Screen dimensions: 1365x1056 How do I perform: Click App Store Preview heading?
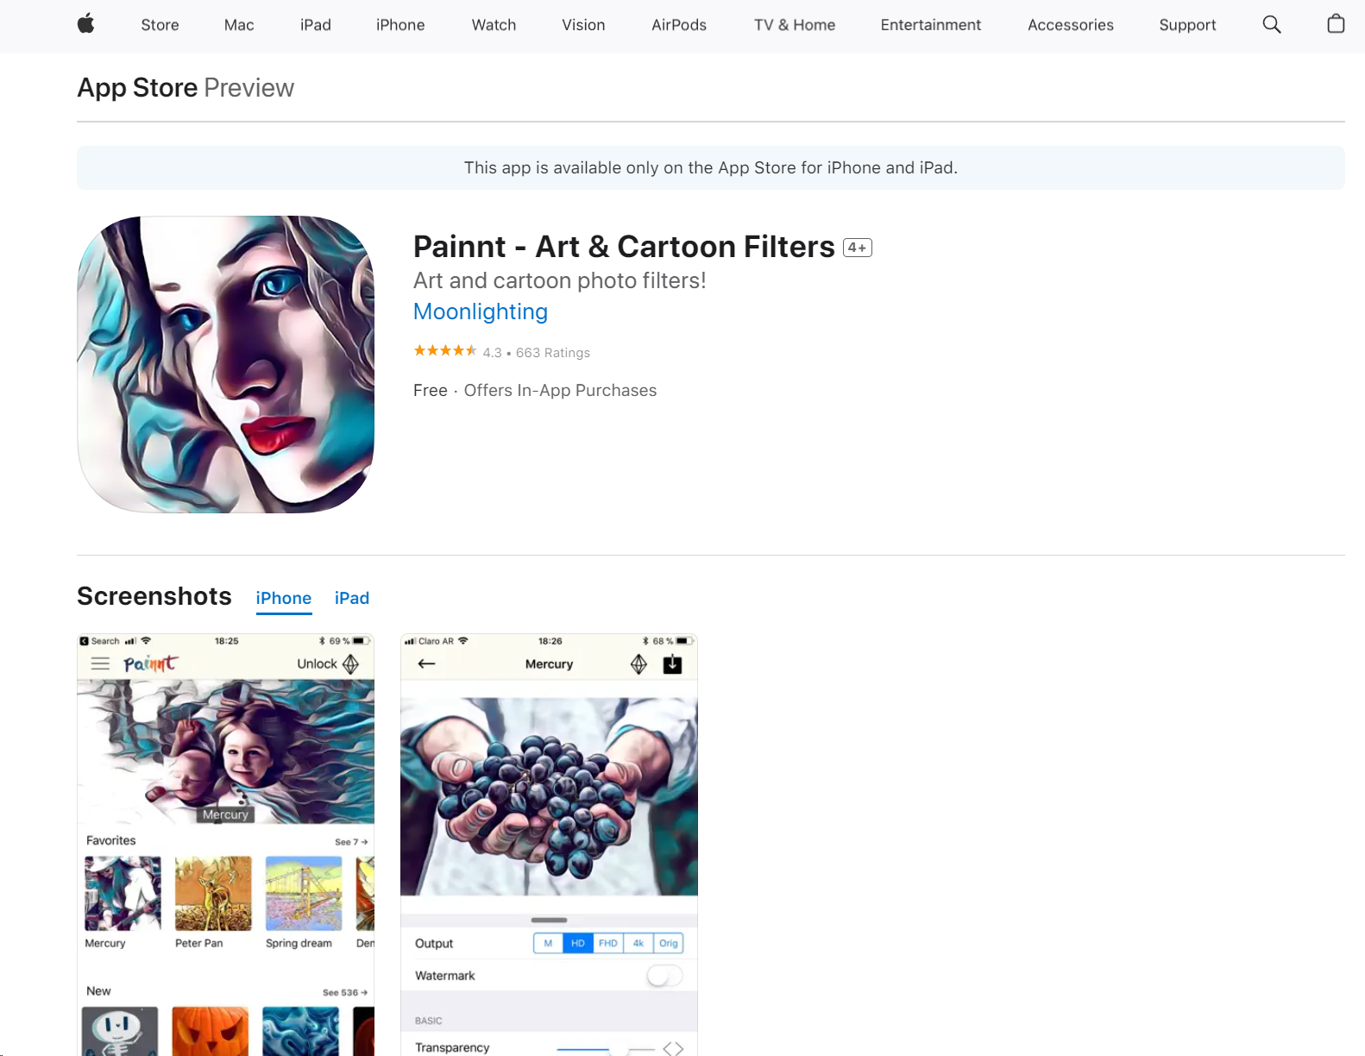point(186,88)
